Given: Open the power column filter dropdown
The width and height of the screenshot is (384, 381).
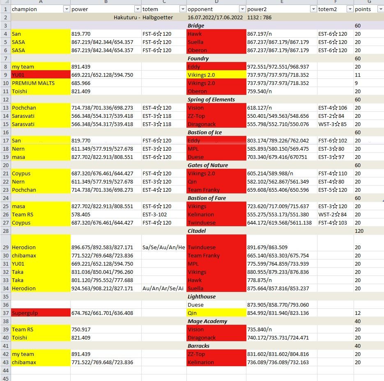Looking at the screenshot, I should point(138,9).
